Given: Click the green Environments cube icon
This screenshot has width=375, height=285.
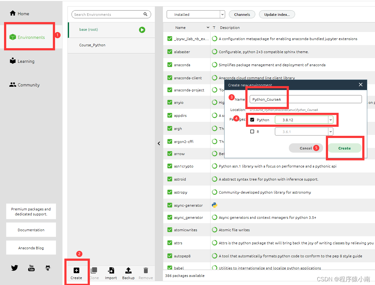Looking at the screenshot, I should point(13,37).
